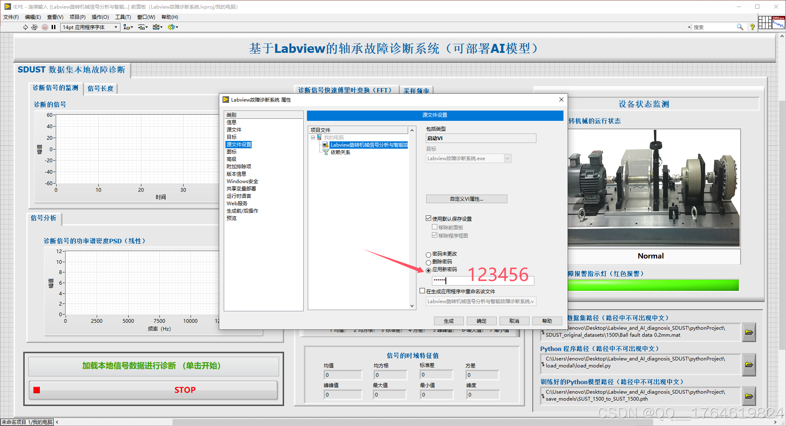
Task: Open the 工具(T) menu
Action: coord(123,17)
